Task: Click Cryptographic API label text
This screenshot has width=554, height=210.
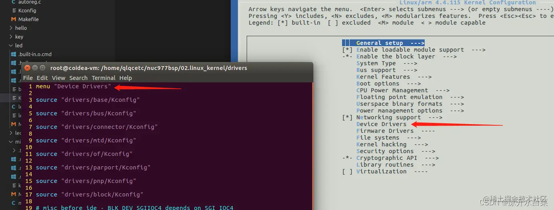Action: click(386, 158)
